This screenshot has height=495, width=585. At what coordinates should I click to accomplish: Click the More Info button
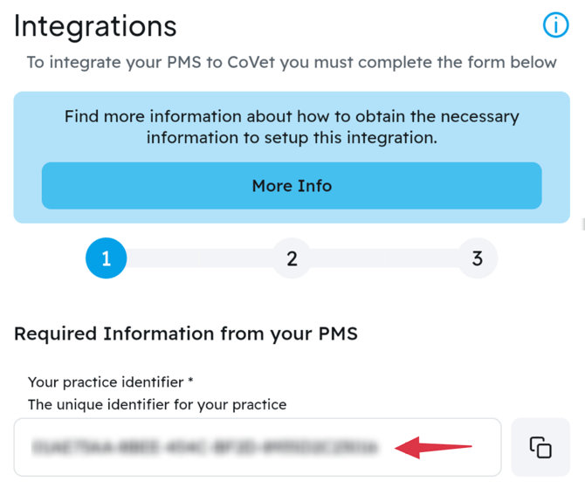click(292, 186)
